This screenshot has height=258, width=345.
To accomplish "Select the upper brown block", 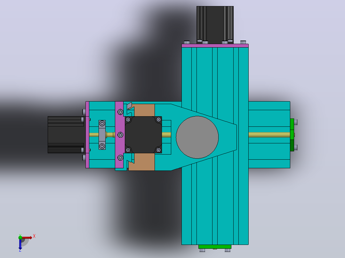I will click(144, 110).
